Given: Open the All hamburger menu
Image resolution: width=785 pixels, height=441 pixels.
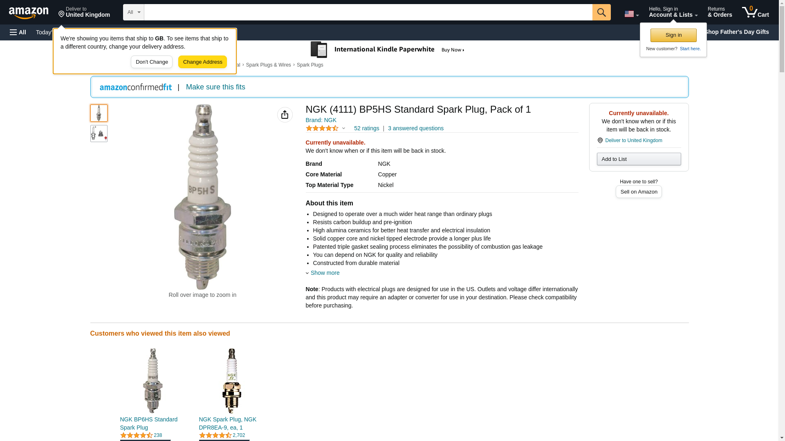Looking at the screenshot, I should 18,32.
